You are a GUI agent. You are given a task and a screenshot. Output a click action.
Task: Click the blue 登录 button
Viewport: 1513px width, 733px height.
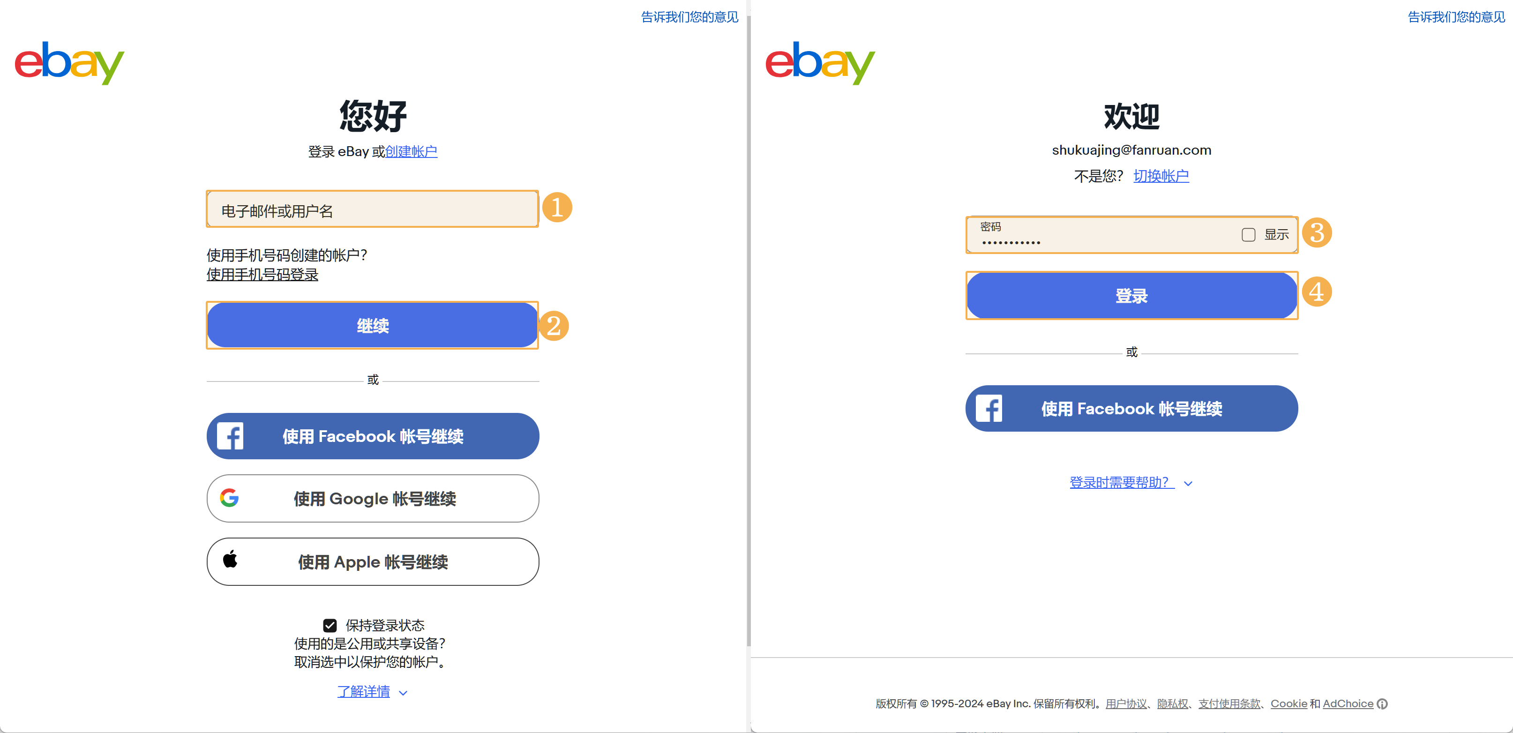point(1132,295)
